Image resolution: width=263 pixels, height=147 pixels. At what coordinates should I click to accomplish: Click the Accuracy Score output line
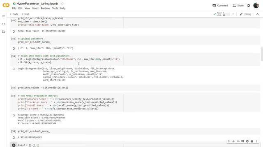[41, 115]
